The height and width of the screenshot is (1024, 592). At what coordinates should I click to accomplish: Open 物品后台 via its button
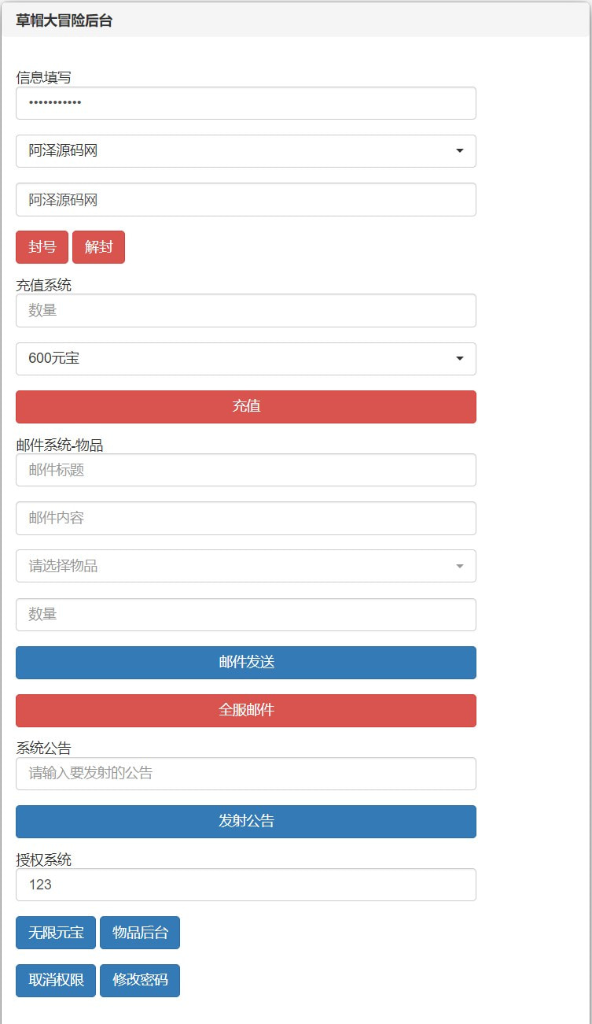coord(140,933)
